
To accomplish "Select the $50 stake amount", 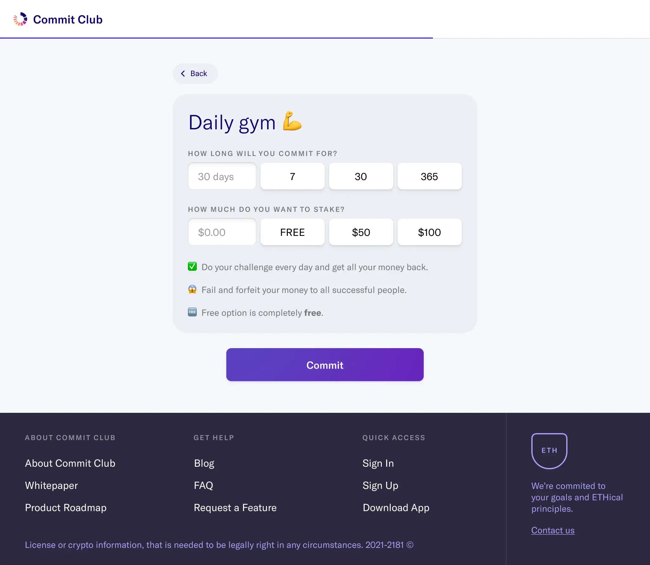I will 361,231.
